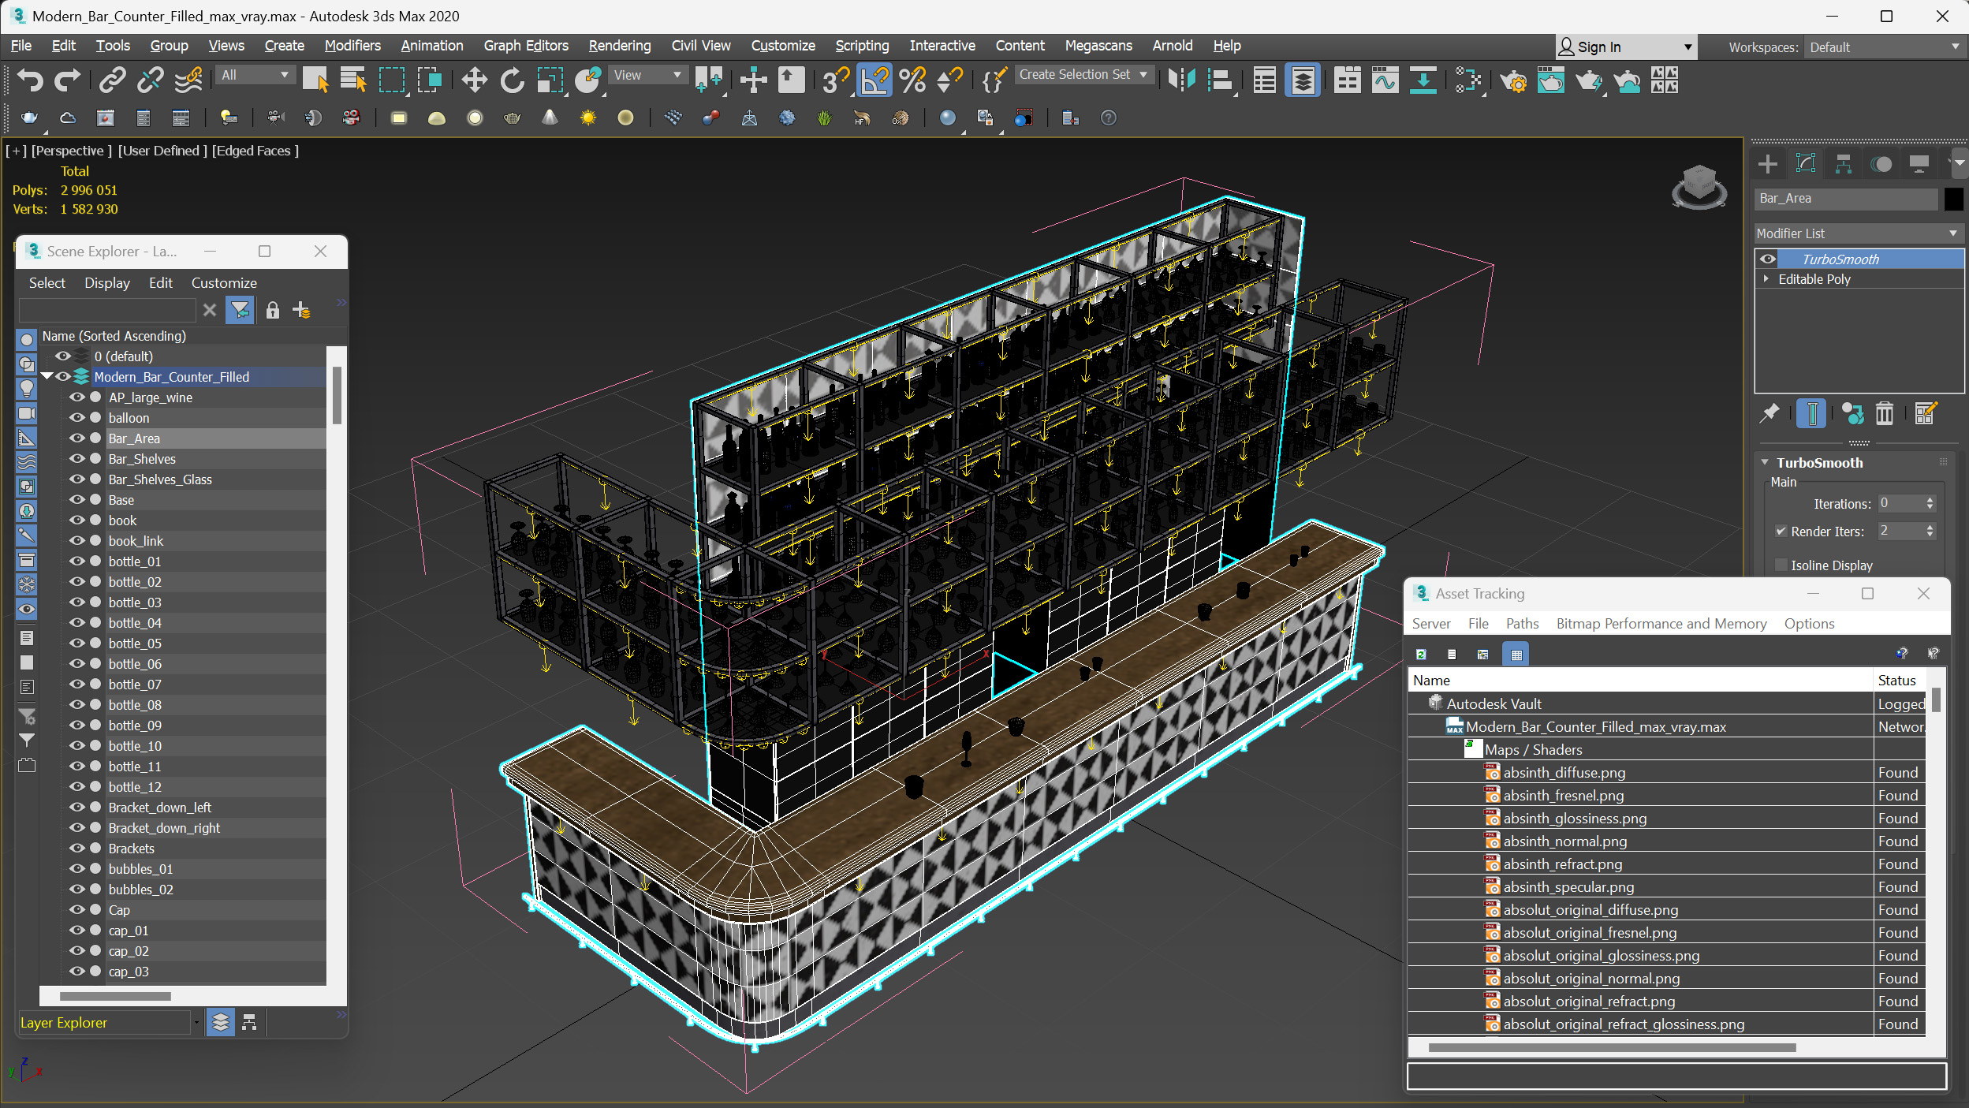The height and width of the screenshot is (1108, 1969).
Task: Activate the Select and Uniform Scale tool
Action: (x=550, y=80)
